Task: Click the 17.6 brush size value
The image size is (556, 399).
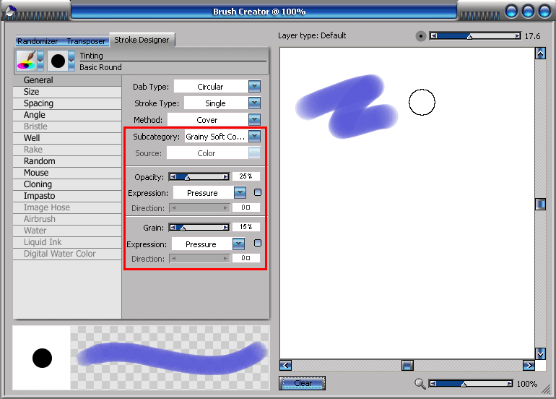Action: click(532, 36)
